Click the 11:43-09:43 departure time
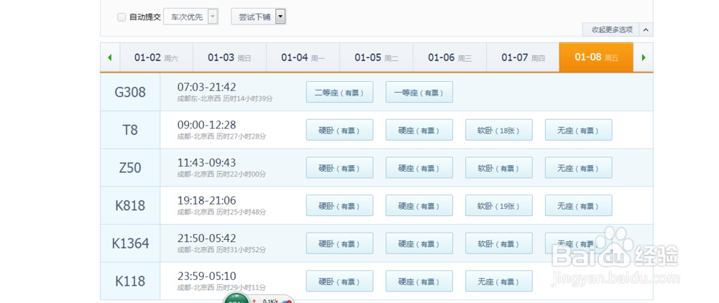 [x=207, y=163]
